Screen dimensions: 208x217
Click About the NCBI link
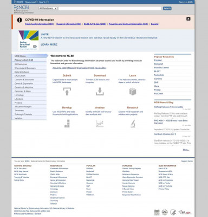coord(60,68)
